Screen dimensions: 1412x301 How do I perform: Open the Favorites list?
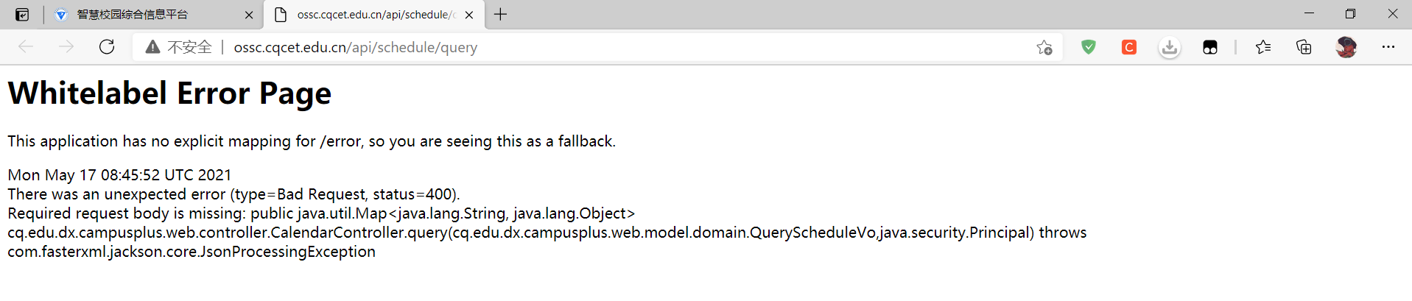coord(1263,47)
